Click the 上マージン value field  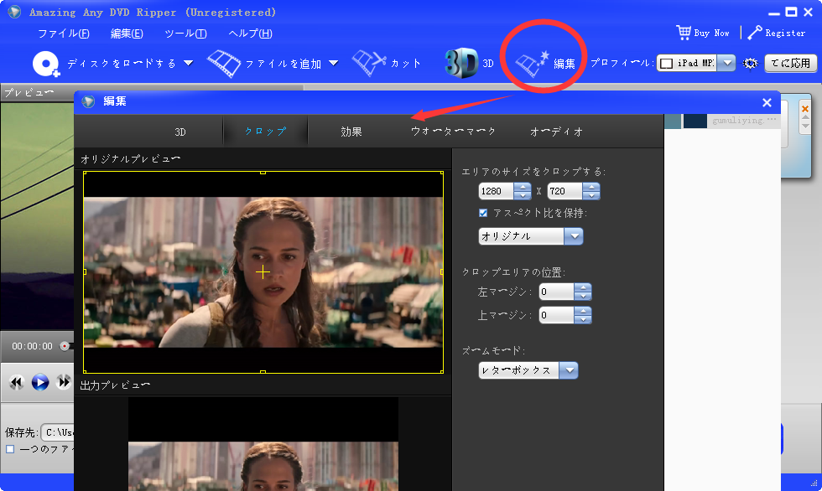click(x=557, y=315)
